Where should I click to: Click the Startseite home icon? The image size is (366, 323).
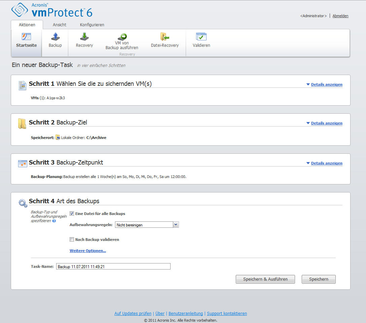[26, 37]
